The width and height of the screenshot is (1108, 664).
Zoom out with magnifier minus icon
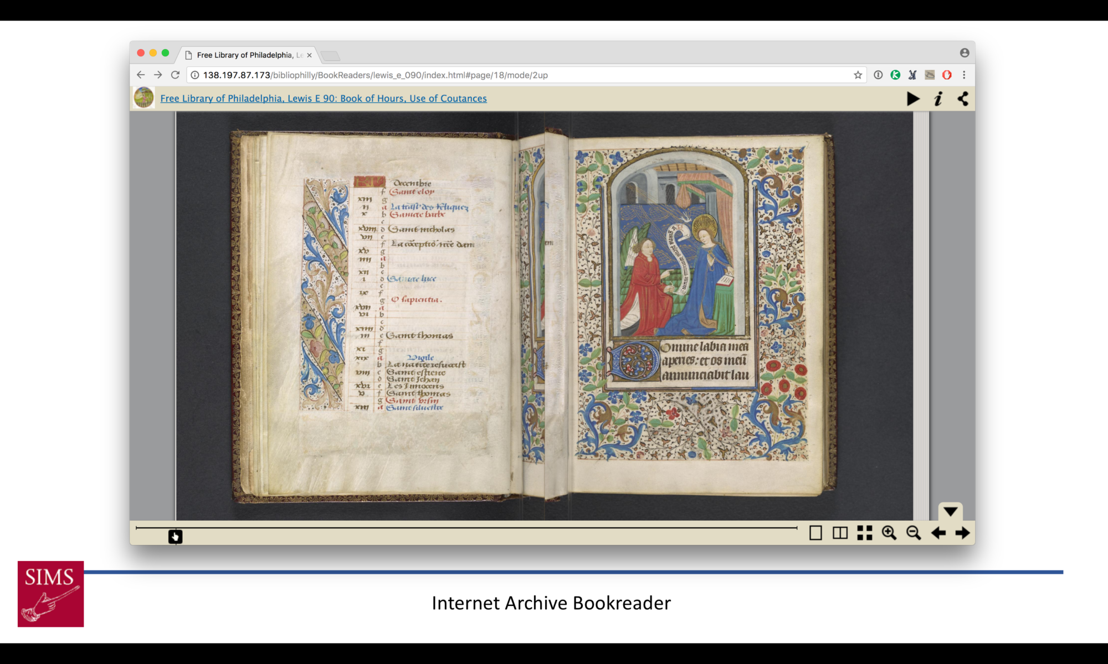914,533
